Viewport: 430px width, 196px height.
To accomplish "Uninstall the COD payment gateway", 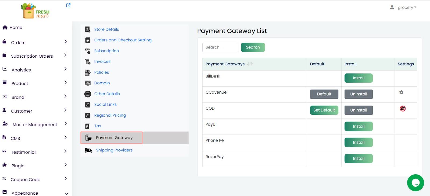I will (358, 110).
